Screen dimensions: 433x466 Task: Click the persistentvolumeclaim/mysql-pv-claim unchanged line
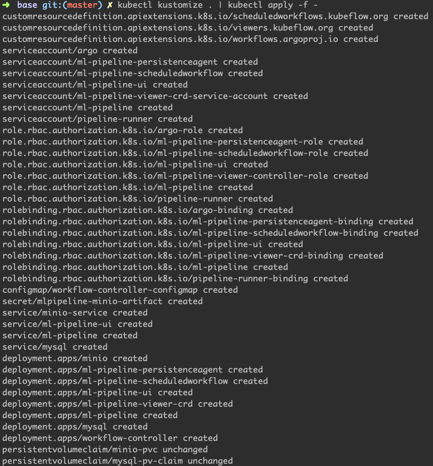tap(118, 461)
